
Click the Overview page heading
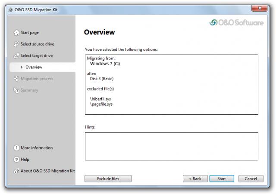tap(100, 32)
